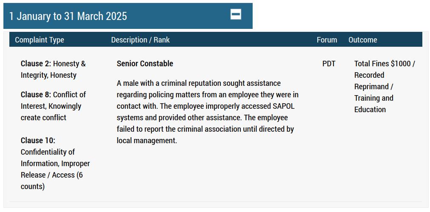This screenshot has height=212, width=430.
Task: Click 'Interest, Knowingly' in the Clause 8 complaint
Action: tap(51, 106)
